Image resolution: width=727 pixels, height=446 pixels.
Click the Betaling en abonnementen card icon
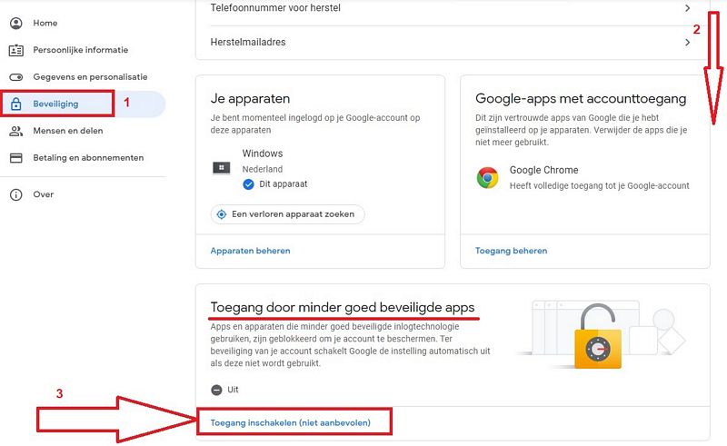point(16,158)
